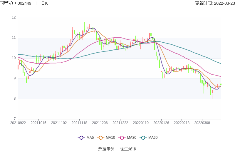Image resolution: width=235 pixels, height=152 pixels.
Task: Hide the MA10 line using its legend text
Action: tap(110, 138)
